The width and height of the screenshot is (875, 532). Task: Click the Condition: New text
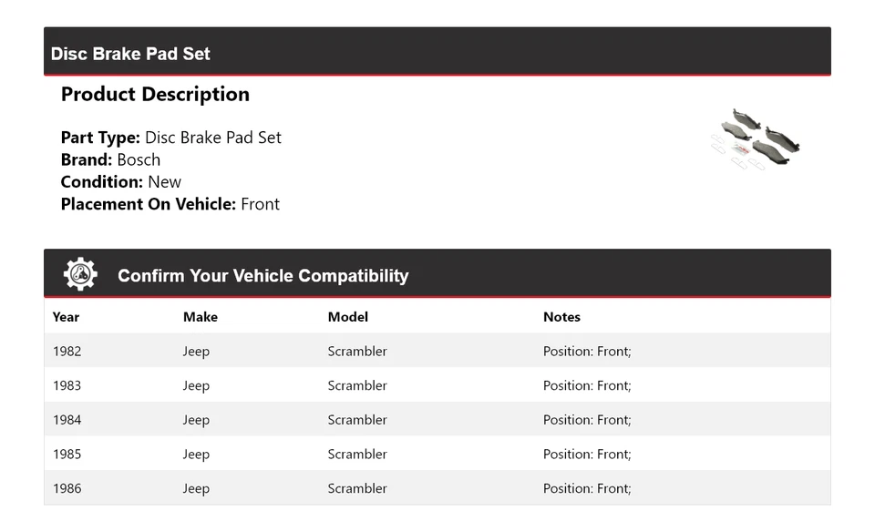coord(120,181)
